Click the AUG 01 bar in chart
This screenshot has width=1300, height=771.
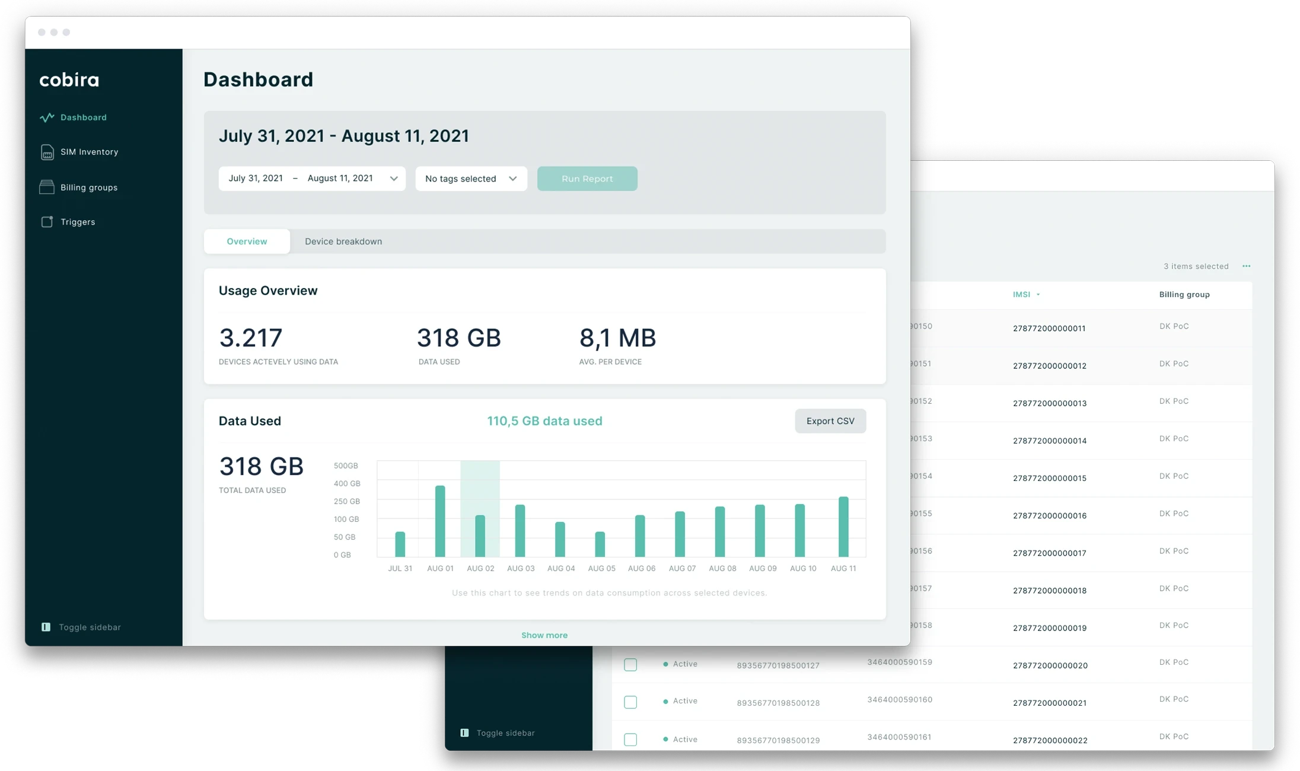coord(440,521)
